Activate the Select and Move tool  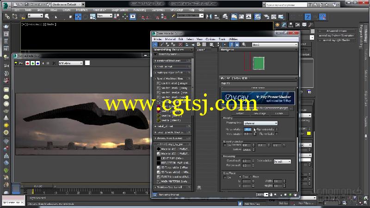click(78, 17)
